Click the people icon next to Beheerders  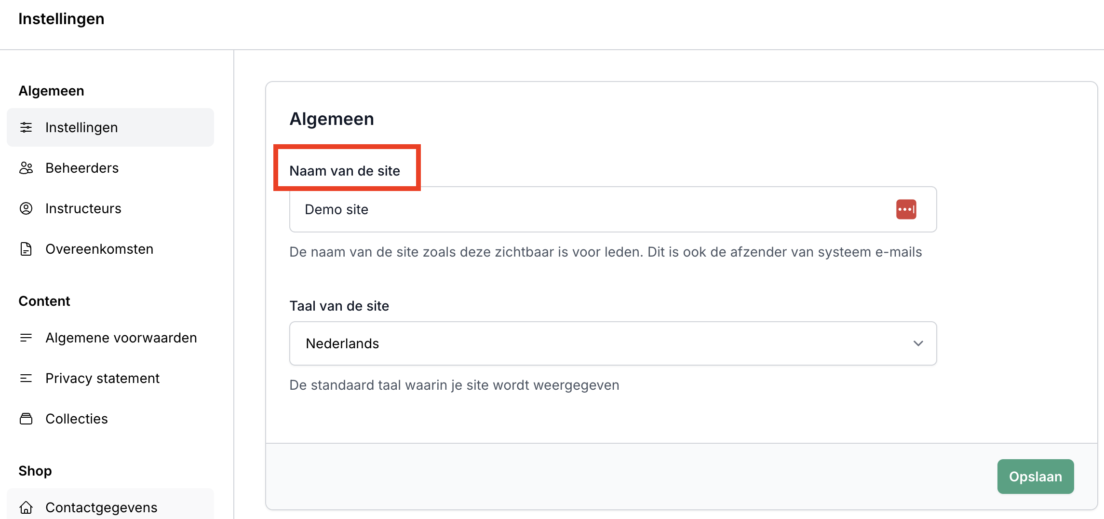coord(26,168)
